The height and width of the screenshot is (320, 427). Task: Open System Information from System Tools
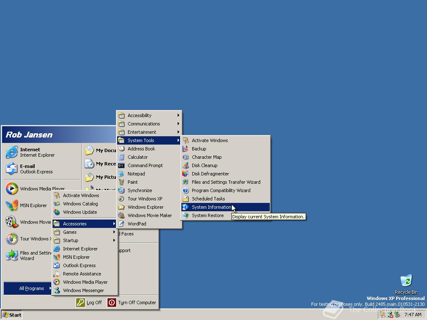click(226, 207)
